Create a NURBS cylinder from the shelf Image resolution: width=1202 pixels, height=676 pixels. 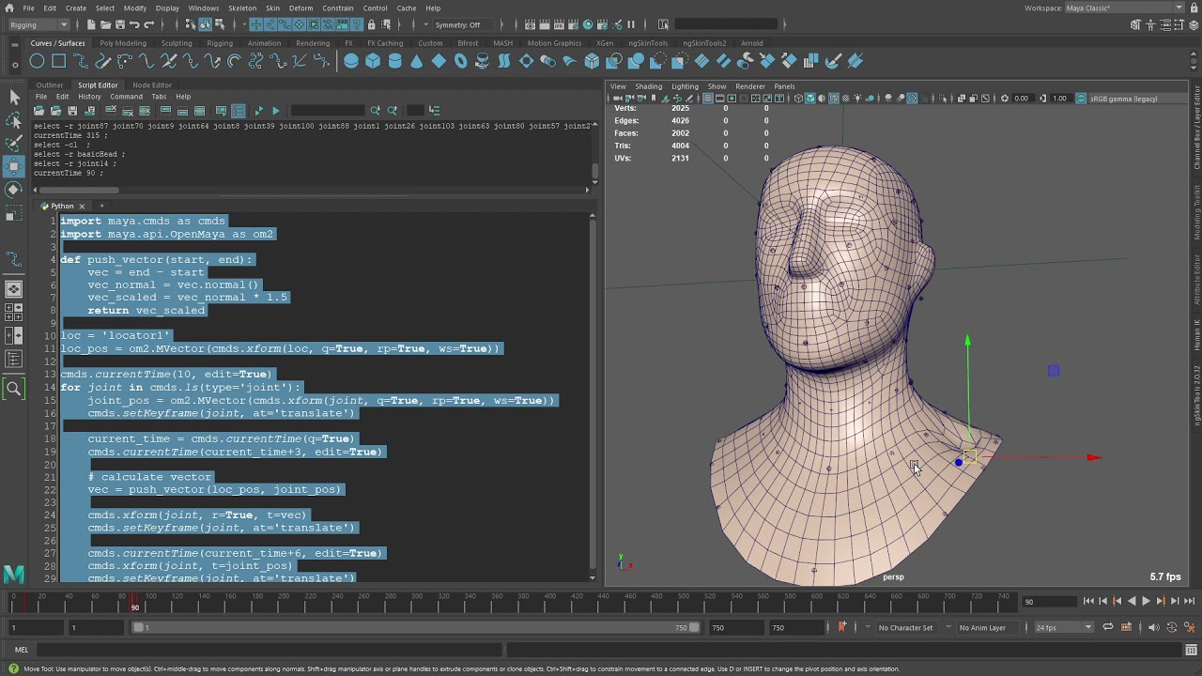394,61
